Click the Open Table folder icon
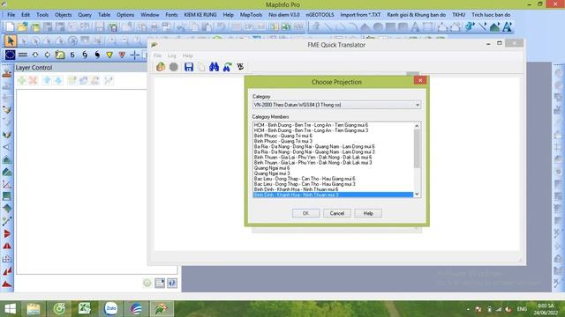565x317 pixels. [x=22, y=26]
